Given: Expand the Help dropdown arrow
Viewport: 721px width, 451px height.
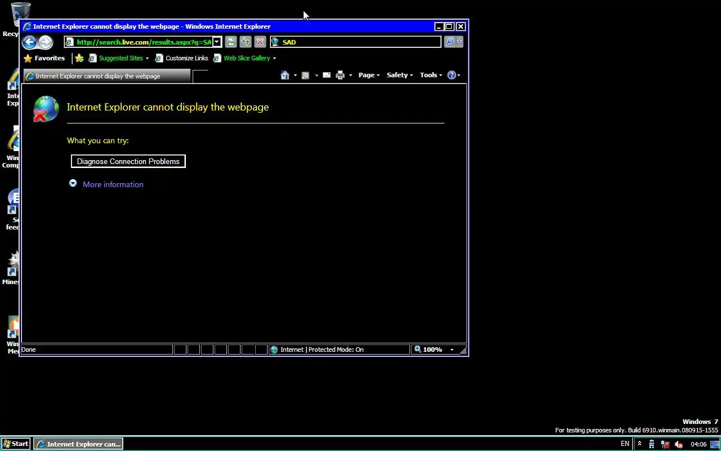Looking at the screenshot, I should point(459,75).
